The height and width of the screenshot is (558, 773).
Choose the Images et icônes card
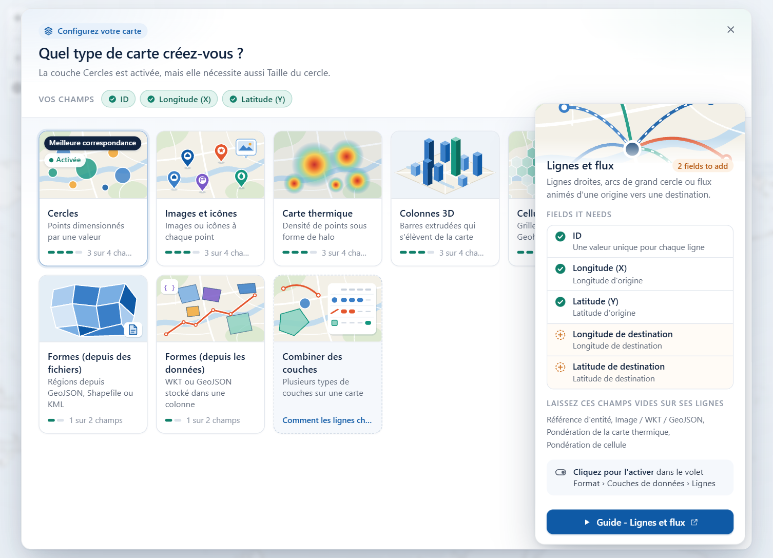pyautogui.click(x=210, y=199)
